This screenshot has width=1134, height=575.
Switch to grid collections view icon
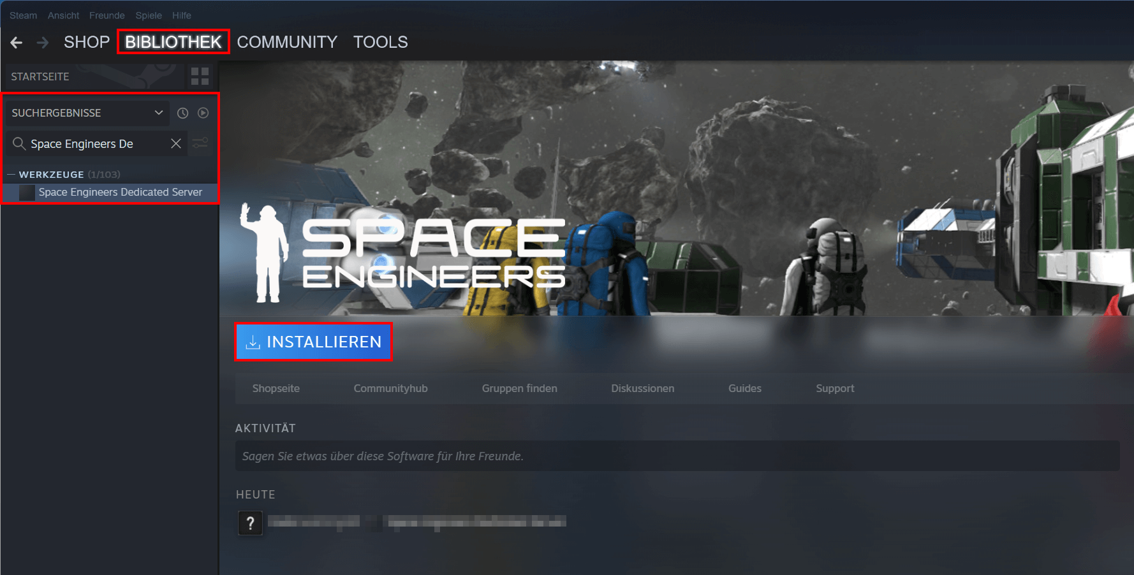[x=200, y=76]
